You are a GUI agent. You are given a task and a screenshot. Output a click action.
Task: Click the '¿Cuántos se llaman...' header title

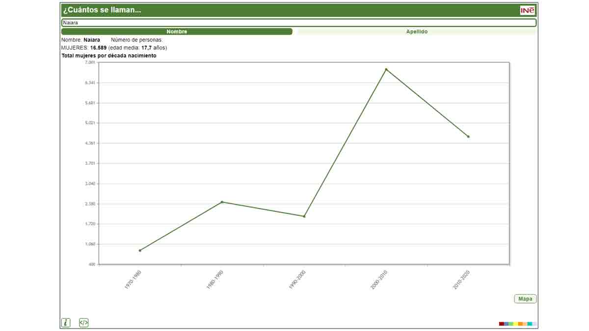(x=102, y=10)
